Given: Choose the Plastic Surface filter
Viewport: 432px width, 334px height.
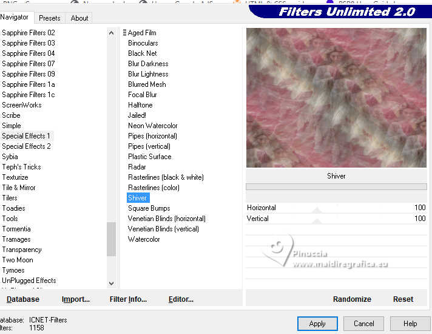Looking at the screenshot, I should [150, 157].
